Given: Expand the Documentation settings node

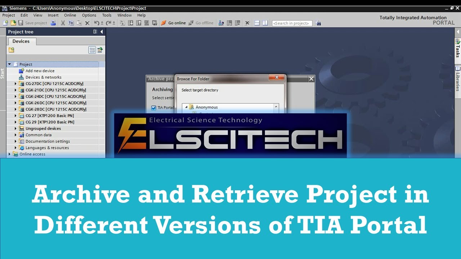Looking at the screenshot, I should [x=15, y=141].
